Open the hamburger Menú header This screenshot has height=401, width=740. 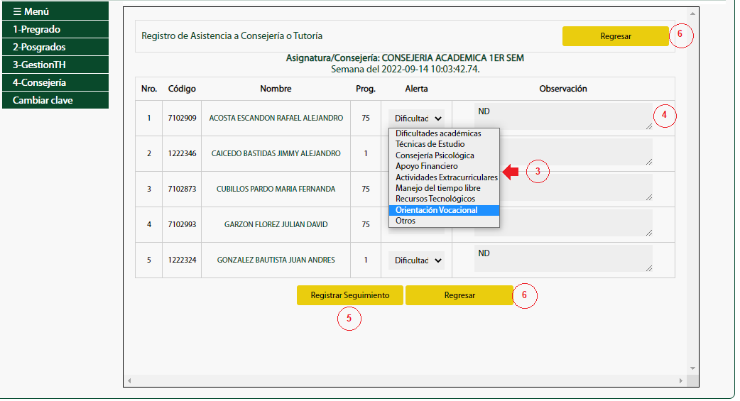55,11
